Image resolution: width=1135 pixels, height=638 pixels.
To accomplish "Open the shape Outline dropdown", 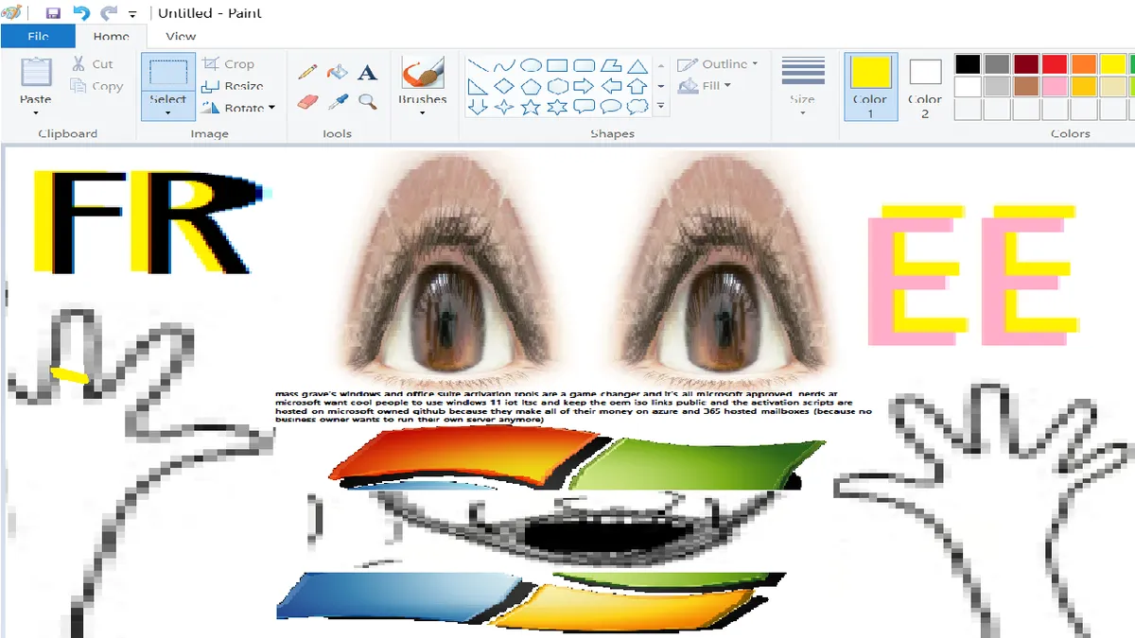I will click(x=719, y=64).
